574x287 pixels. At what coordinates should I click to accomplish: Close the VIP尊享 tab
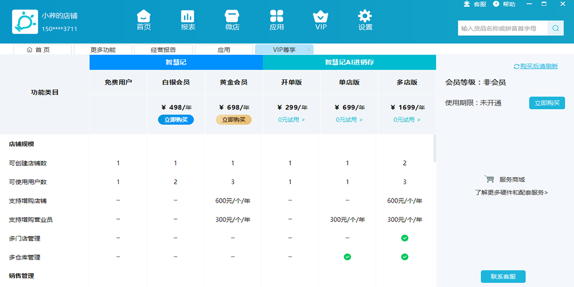(309, 50)
